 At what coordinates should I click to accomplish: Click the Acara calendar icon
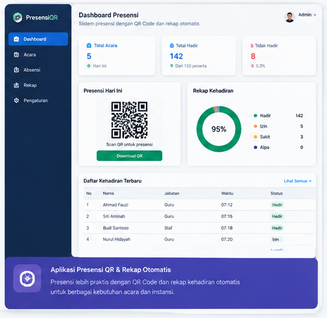click(x=17, y=55)
